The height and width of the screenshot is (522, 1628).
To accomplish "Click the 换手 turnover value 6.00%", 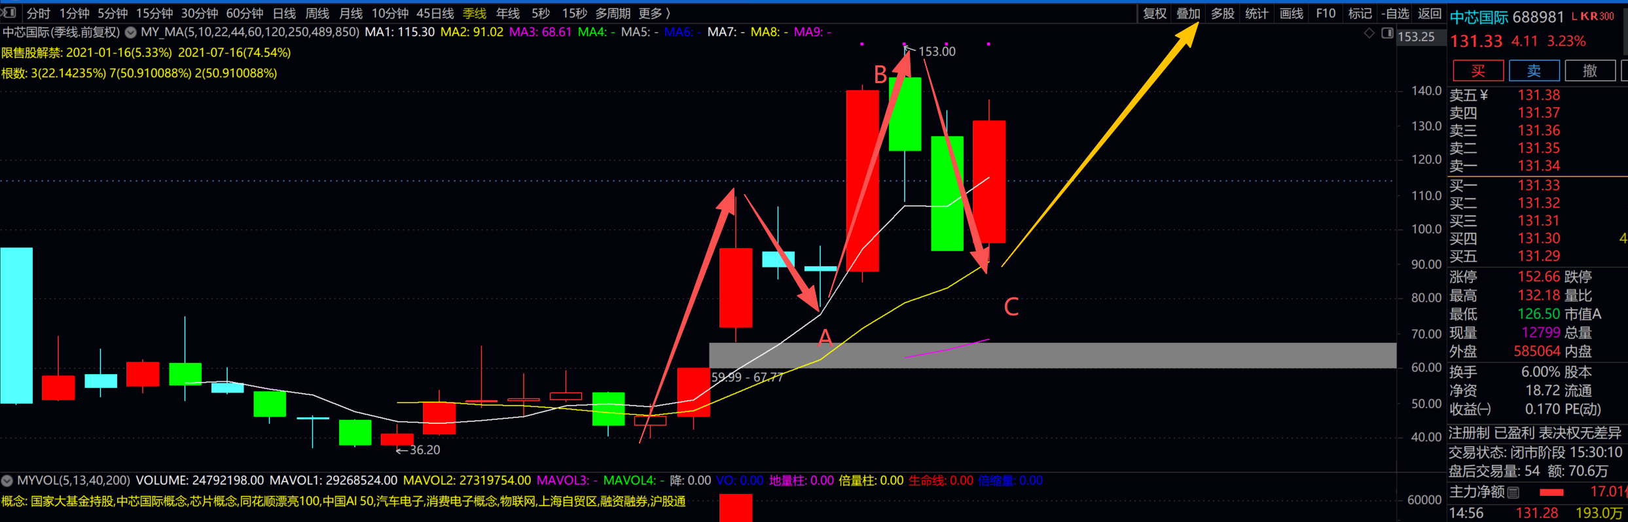I will pyautogui.click(x=1541, y=372).
